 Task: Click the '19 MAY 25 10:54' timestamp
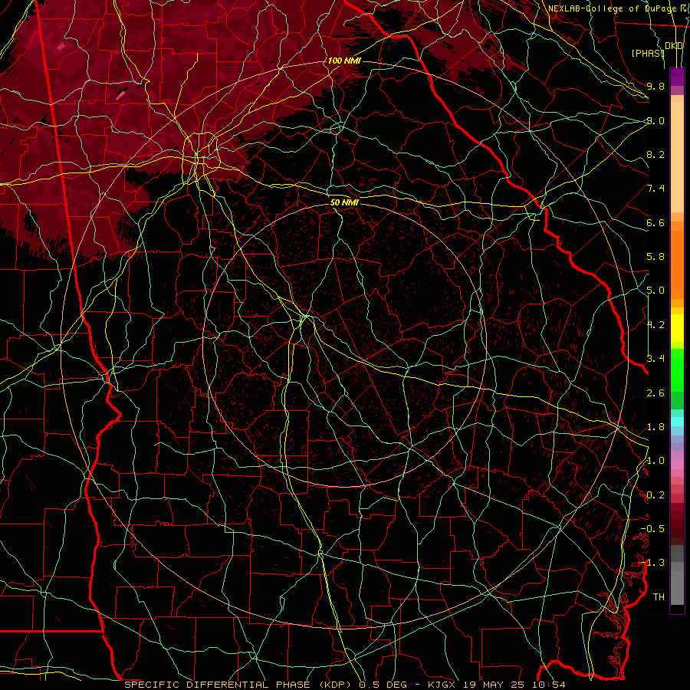[514, 685]
